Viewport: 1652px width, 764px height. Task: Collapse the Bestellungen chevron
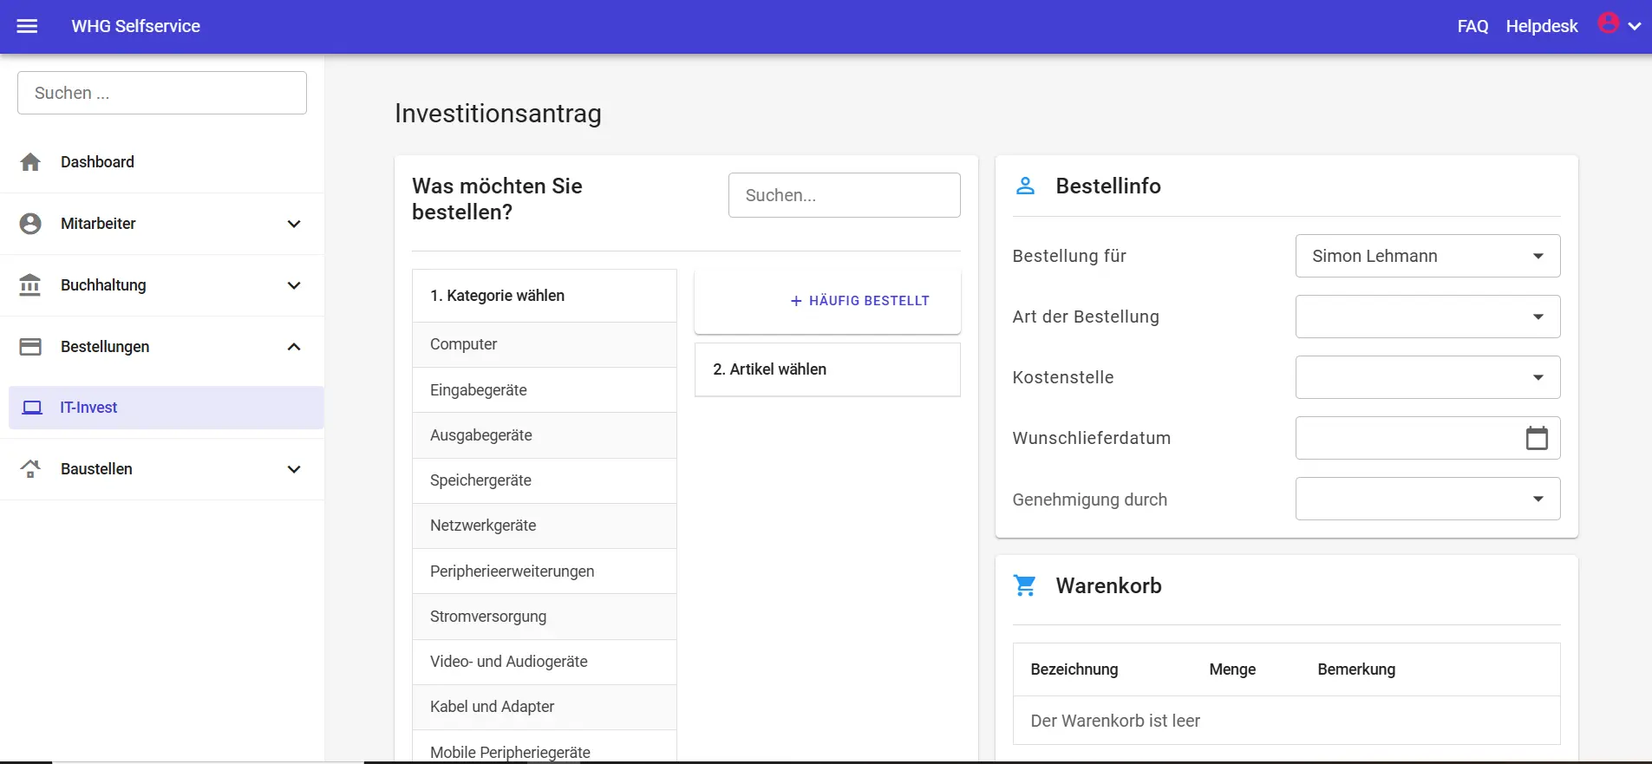(294, 347)
